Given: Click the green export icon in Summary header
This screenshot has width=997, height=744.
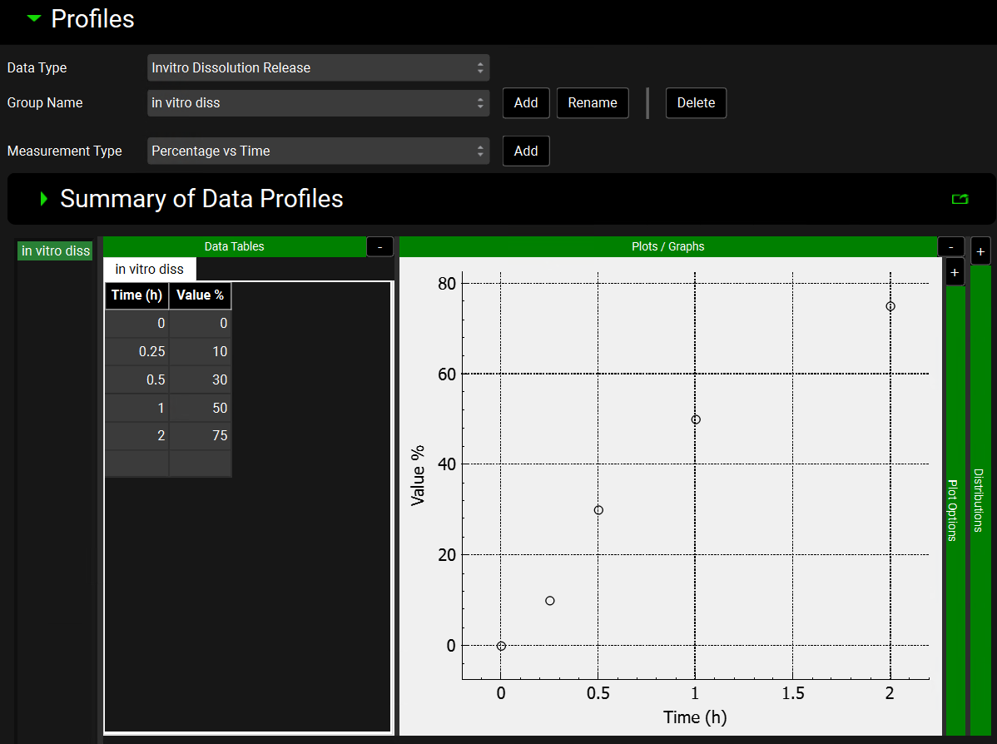Looking at the screenshot, I should (960, 199).
